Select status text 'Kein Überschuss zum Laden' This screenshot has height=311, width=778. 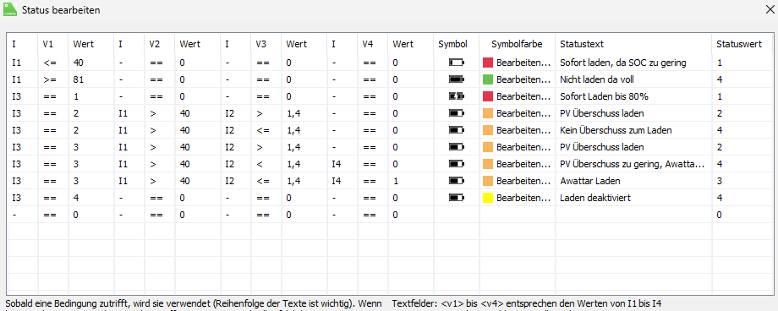(x=616, y=130)
